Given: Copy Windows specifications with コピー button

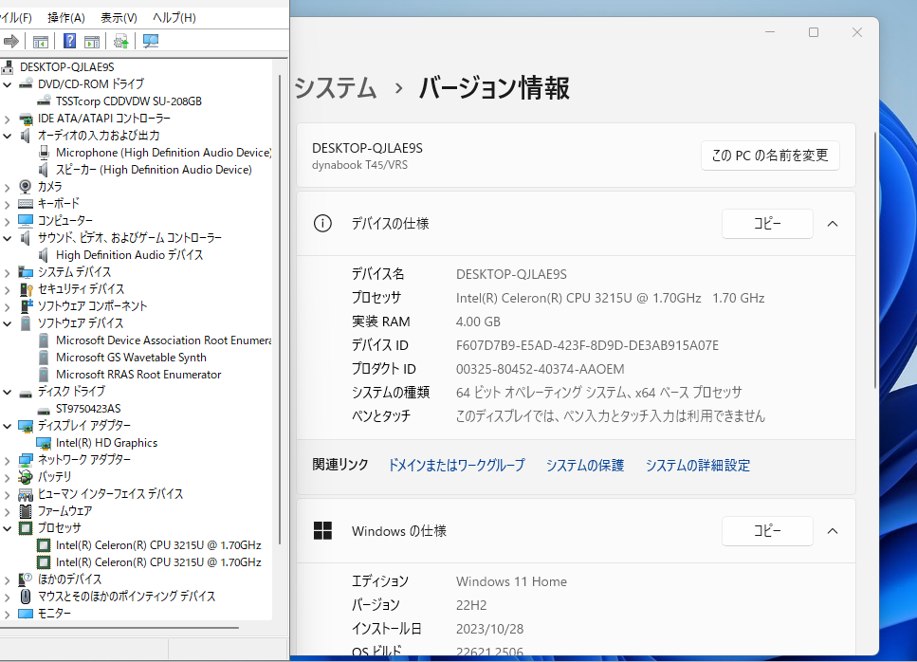Looking at the screenshot, I should click(x=767, y=531).
